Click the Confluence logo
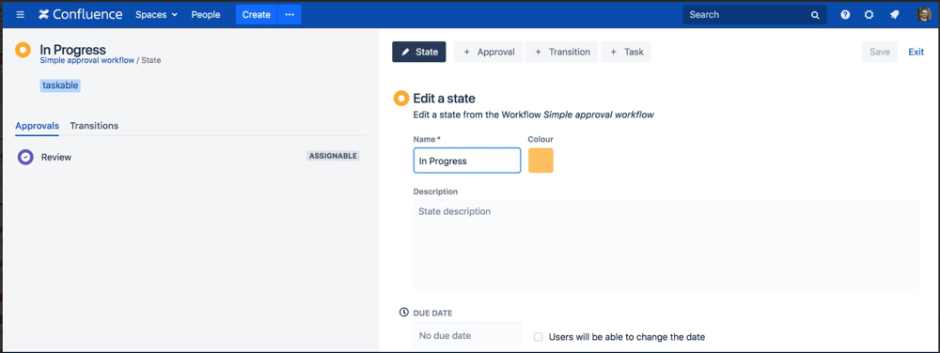This screenshot has width=940, height=353. pyautogui.click(x=80, y=15)
